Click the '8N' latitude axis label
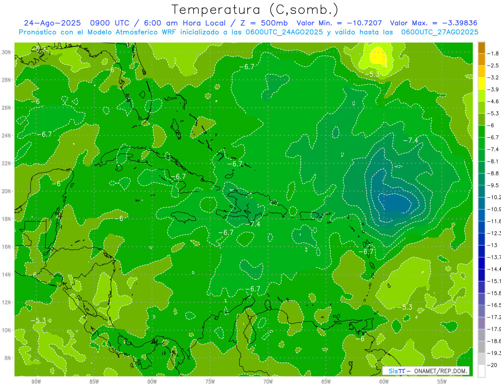Screen dimensions: 501x387 click(x=8, y=358)
